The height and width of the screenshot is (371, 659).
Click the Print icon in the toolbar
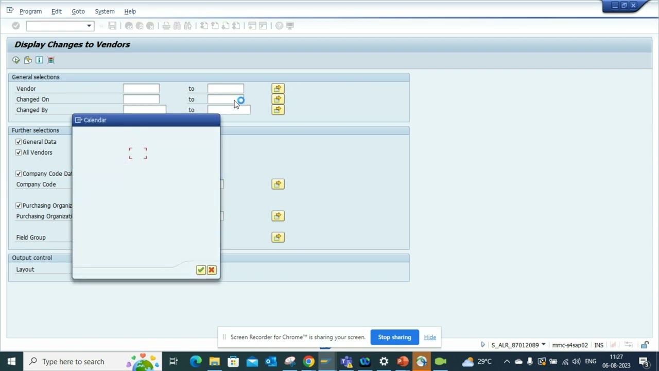(166, 26)
